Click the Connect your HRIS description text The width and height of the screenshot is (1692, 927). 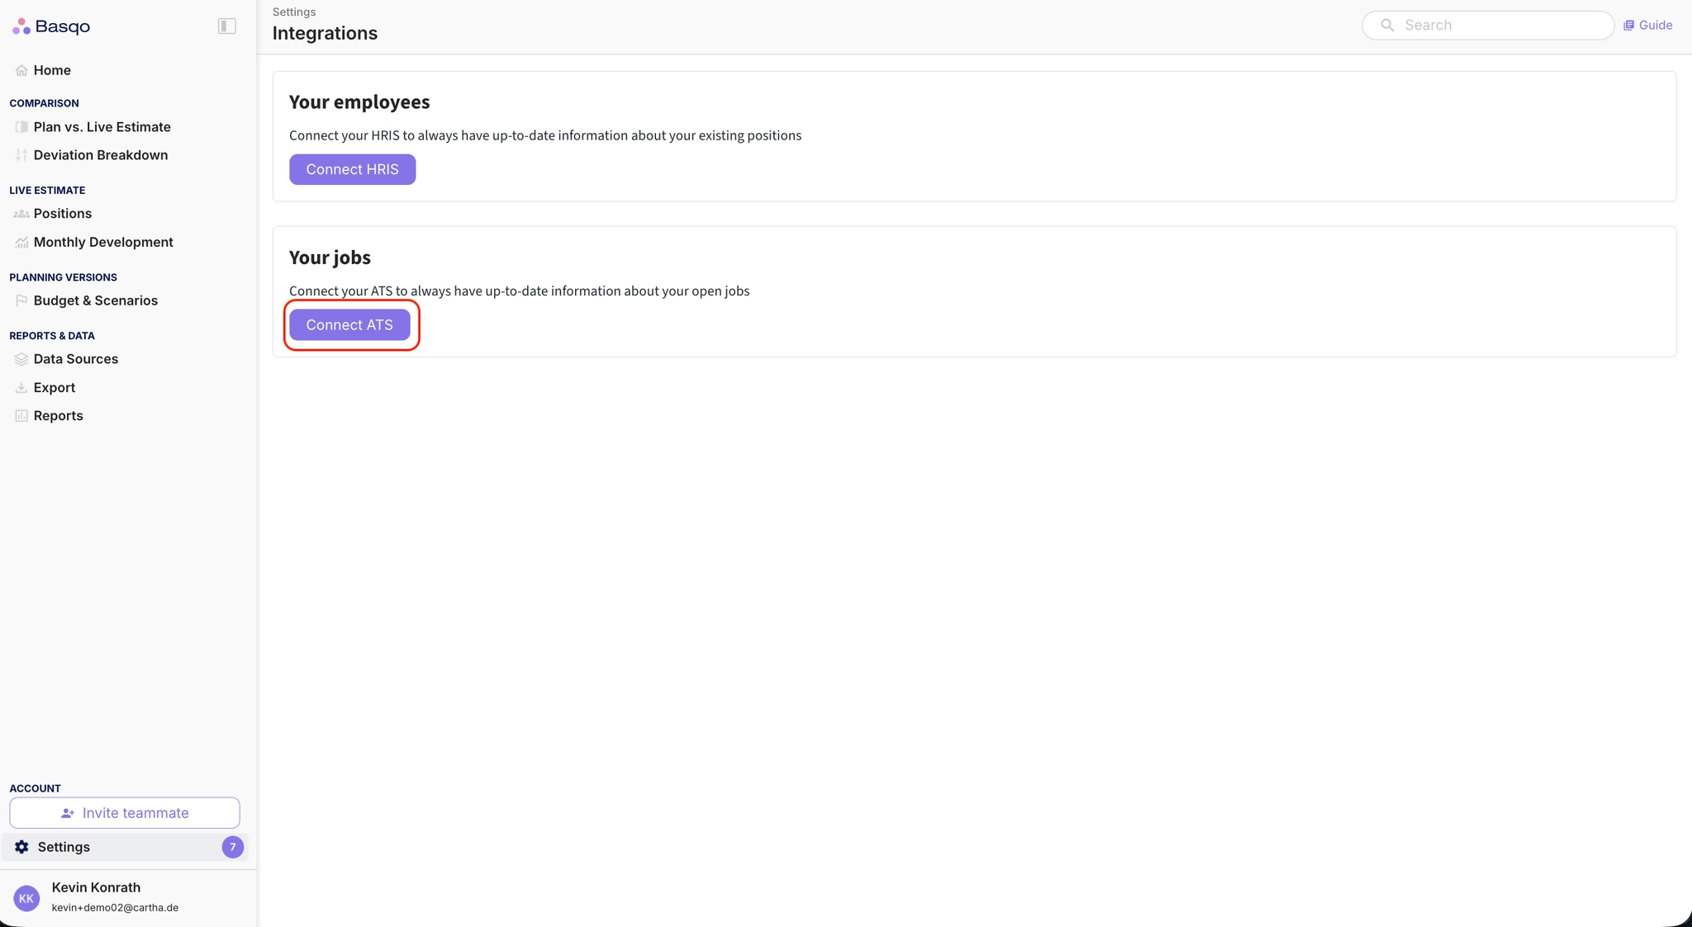point(545,135)
